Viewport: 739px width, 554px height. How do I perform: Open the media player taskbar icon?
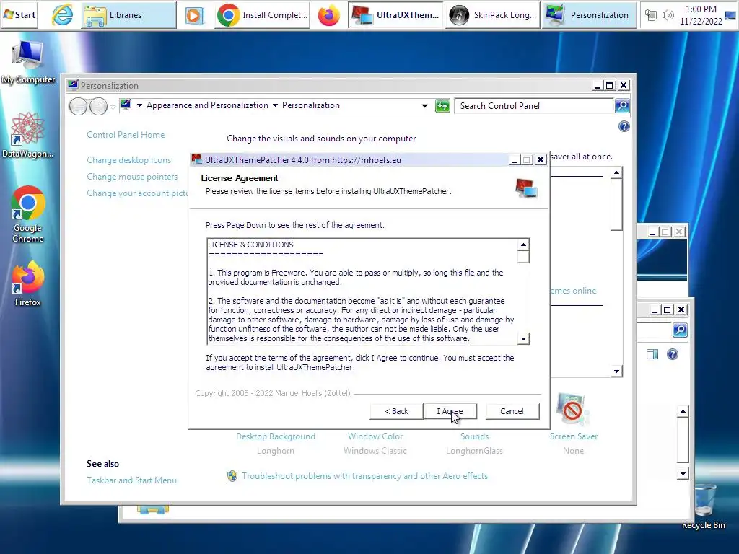[194, 16]
